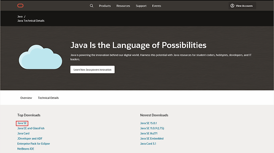Open the Java Card link
The image size is (274, 153).
tap(23, 134)
